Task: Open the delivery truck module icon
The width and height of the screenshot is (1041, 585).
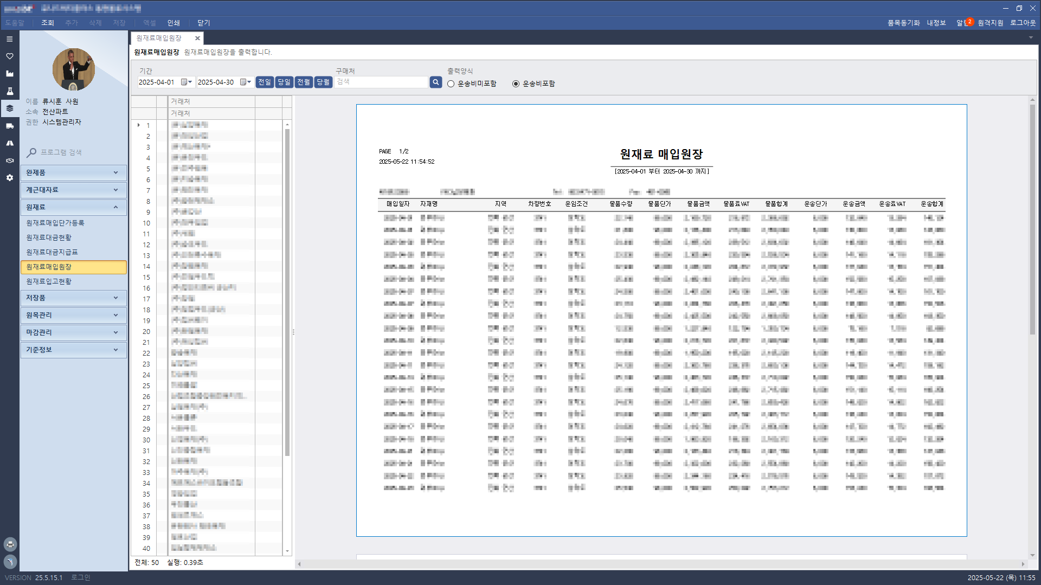Action: click(x=10, y=126)
